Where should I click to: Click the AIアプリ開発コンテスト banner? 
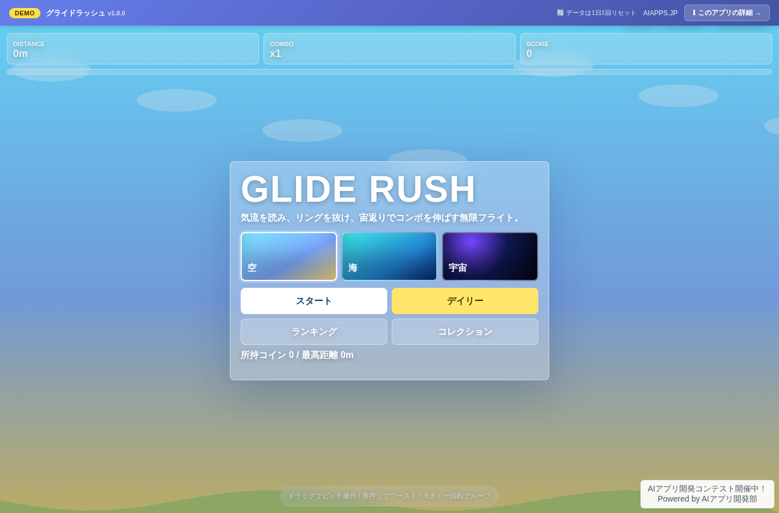pyautogui.click(x=707, y=494)
